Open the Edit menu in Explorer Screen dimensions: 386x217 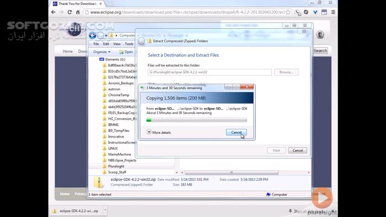106,44
